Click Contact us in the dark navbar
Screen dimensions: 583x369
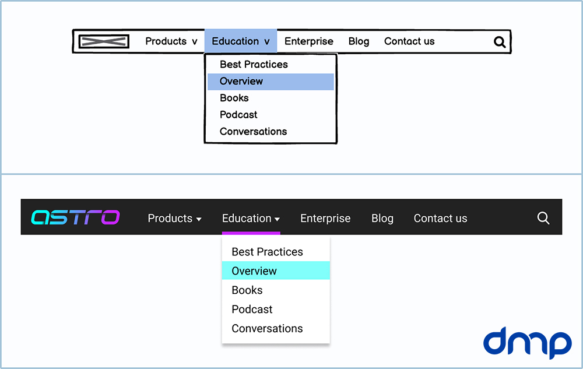440,219
